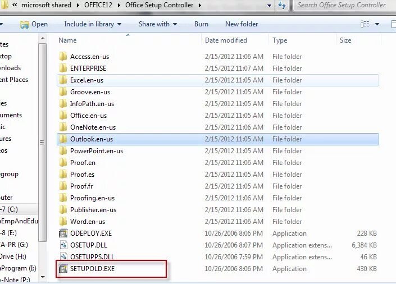Click navigation pane scrollbar down arrow
The height and width of the screenshot is (284, 396).
(x=43, y=277)
